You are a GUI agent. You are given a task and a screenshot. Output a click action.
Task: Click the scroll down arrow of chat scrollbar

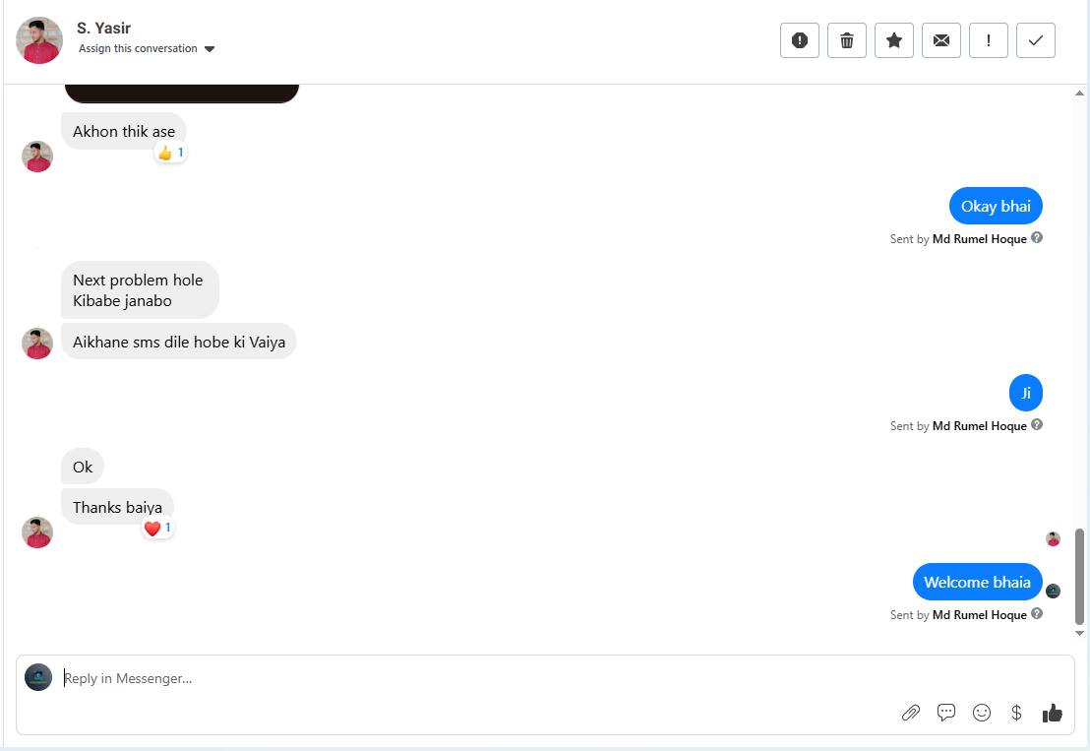(x=1079, y=634)
